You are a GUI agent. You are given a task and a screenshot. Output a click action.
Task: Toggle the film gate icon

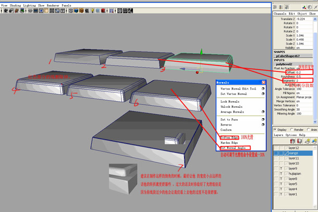(x=35, y=10)
